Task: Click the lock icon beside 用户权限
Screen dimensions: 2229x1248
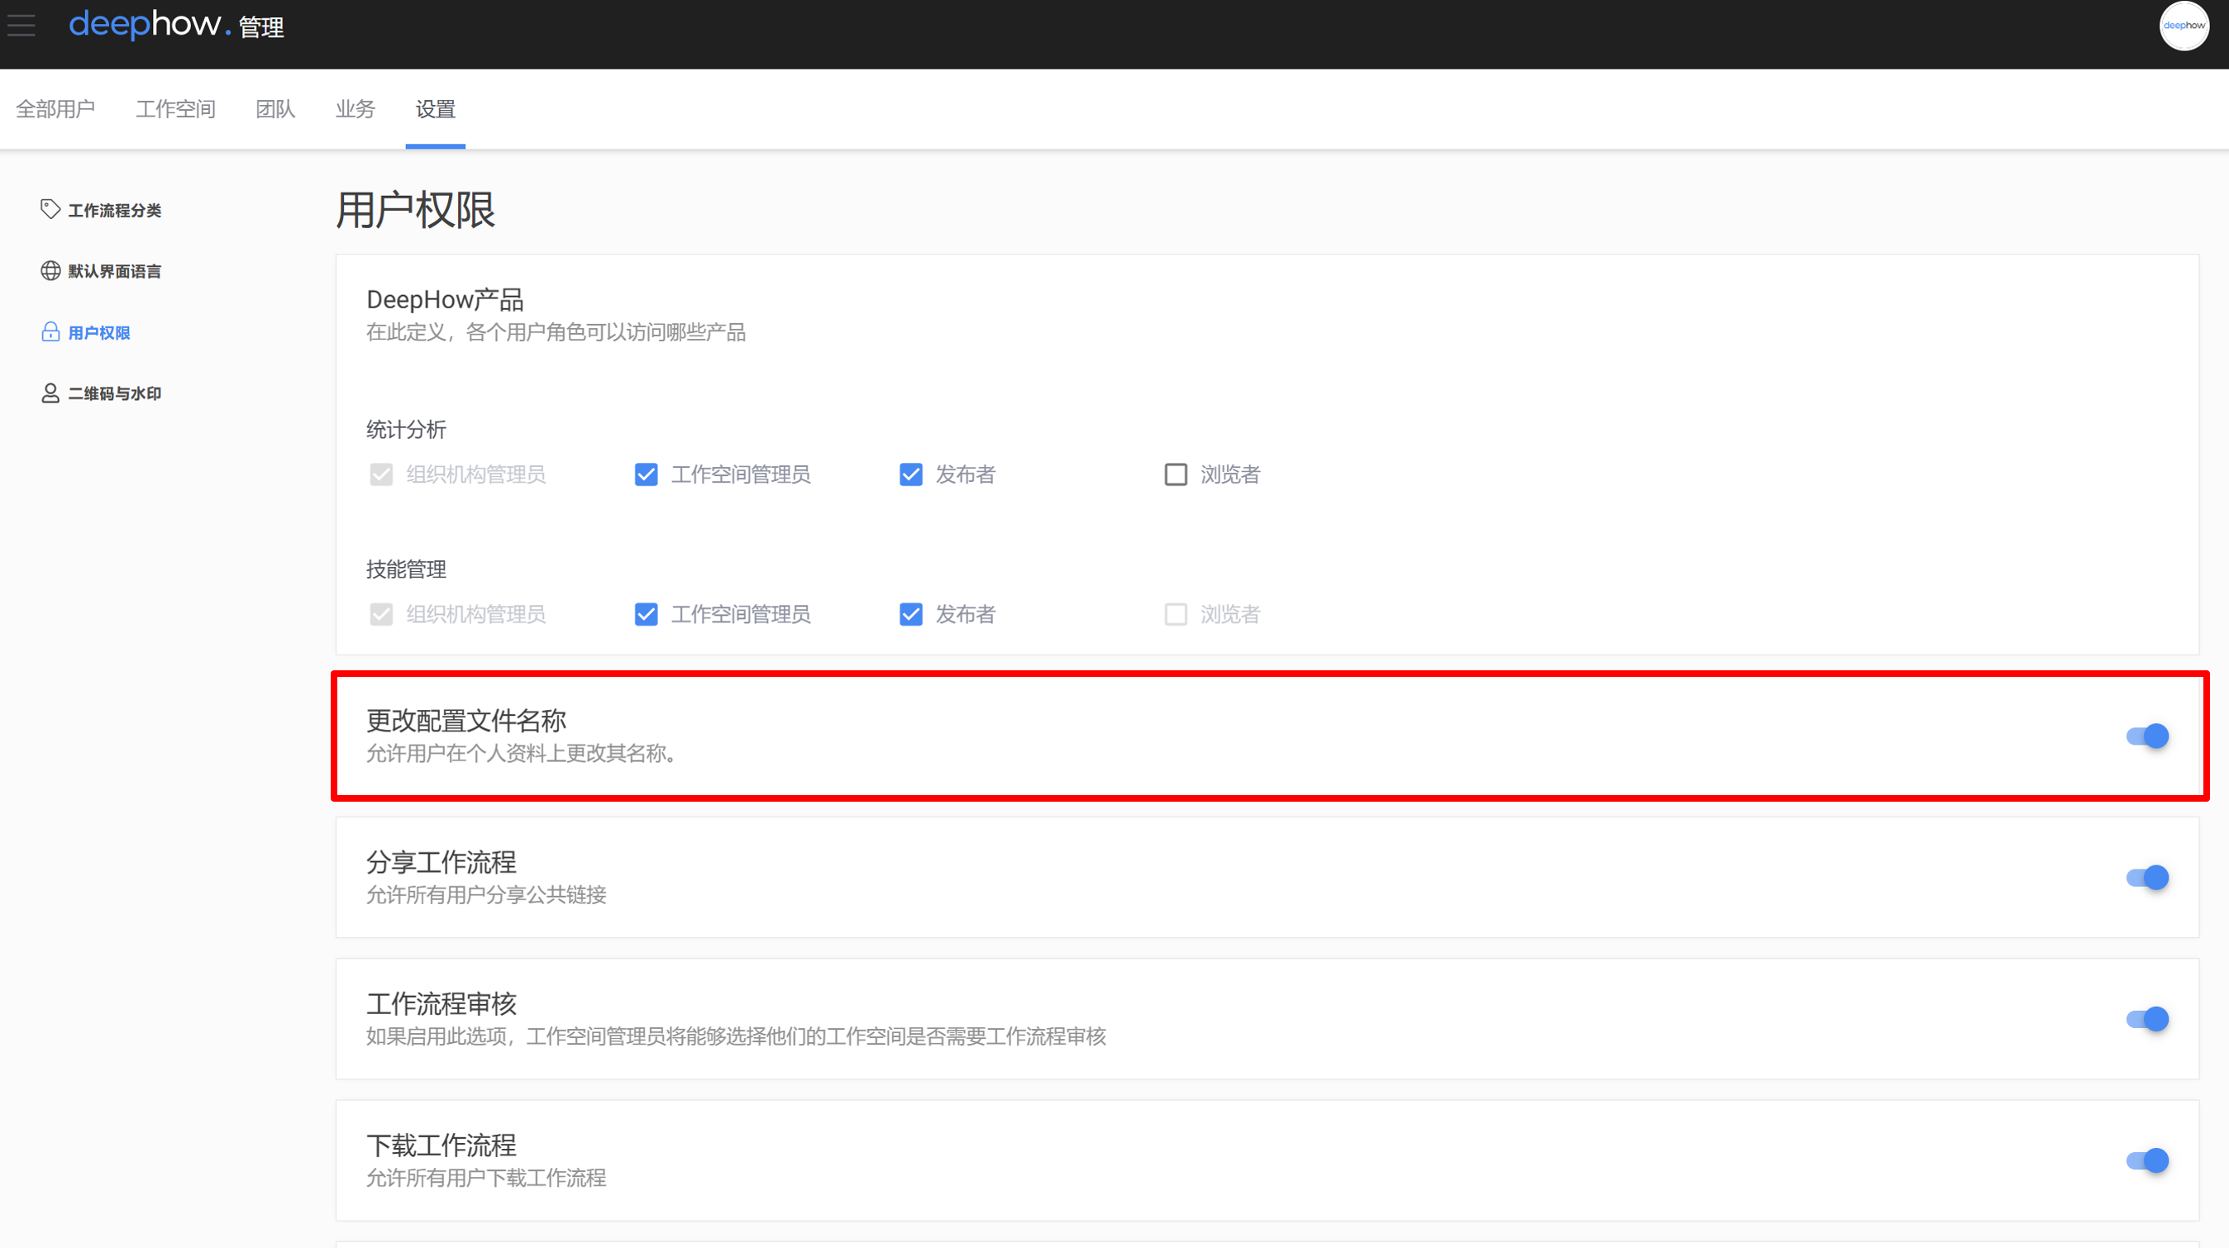Action: click(x=50, y=332)
